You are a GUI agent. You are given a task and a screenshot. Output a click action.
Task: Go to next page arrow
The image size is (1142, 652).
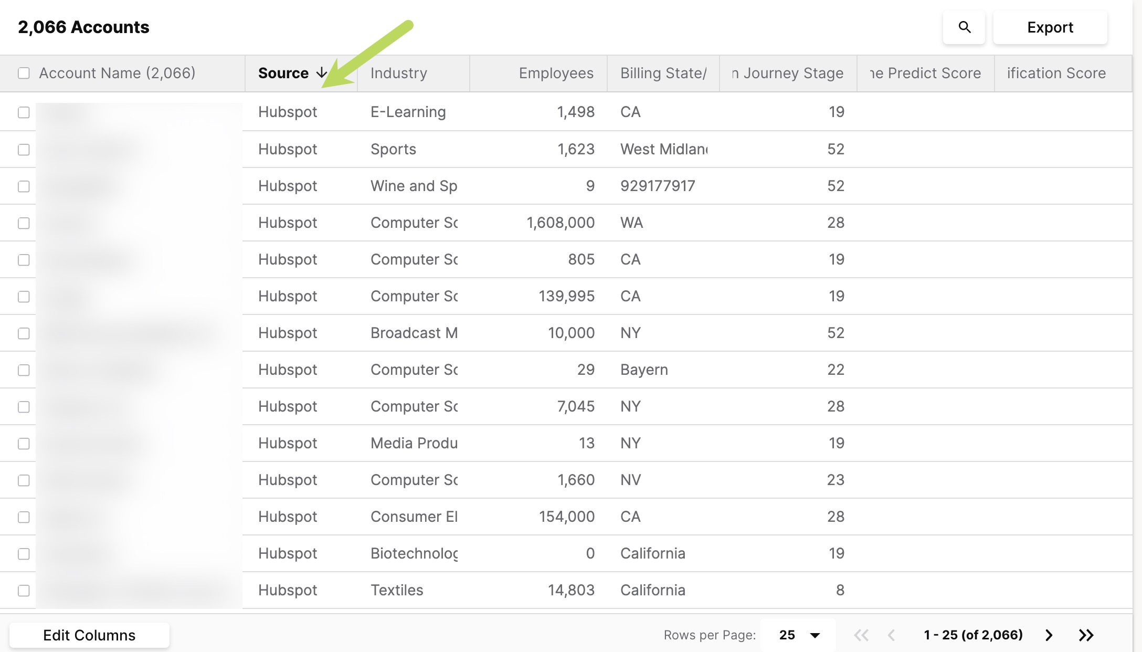(1049, 635)
